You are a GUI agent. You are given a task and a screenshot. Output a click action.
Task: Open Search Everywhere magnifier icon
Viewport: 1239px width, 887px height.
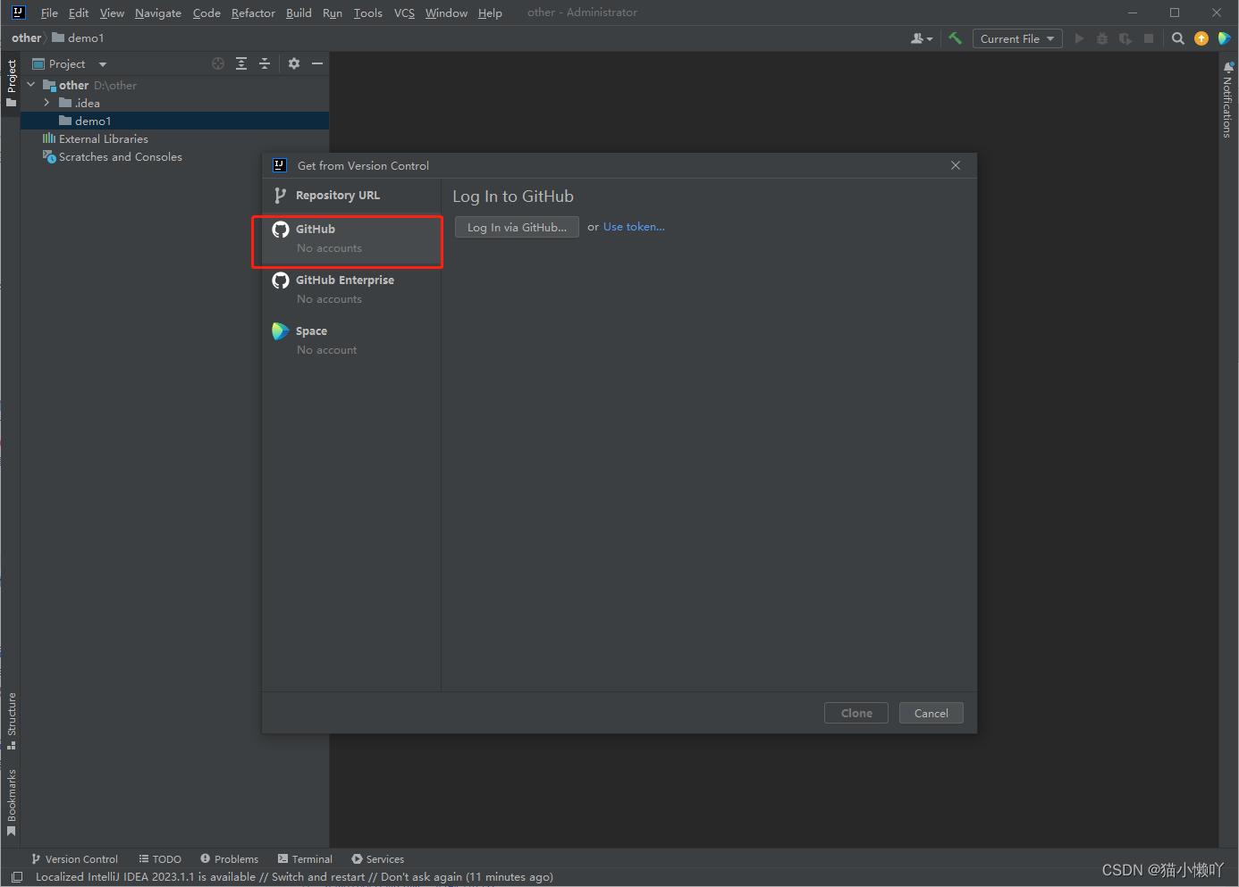[x=1178, y=38]
